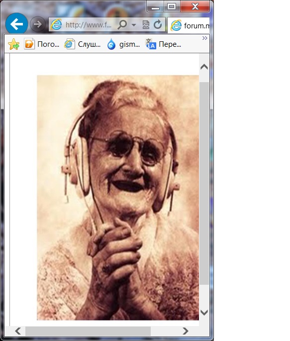Select the forum.m... browser tab
The image size is (290, 341).
pyautogui.click(x=189, y=25)
